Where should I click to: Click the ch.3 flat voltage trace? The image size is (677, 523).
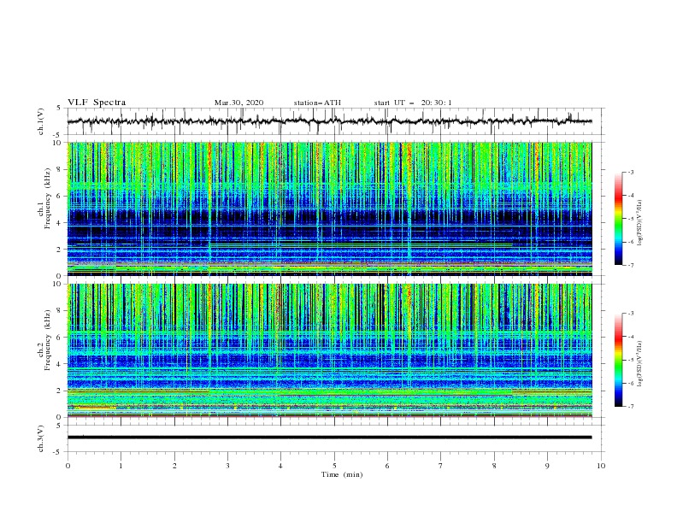coord(329,438)
